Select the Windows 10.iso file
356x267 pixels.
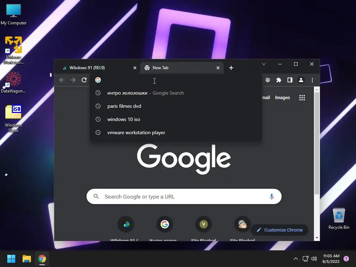[x=14, y=119]
